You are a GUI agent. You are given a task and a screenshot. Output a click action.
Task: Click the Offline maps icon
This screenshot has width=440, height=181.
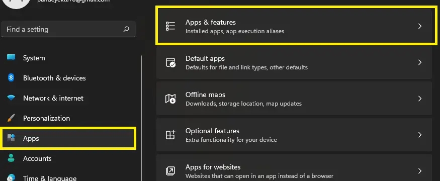[170, 99]
